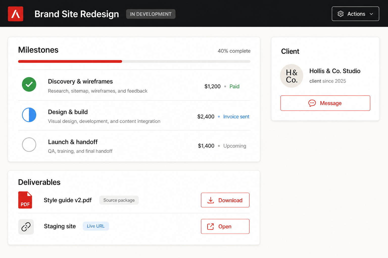This screenshot has height=258, width=388.
Task: Click the Client heading
Action: click(290, 51)
